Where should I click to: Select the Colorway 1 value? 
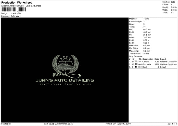[x=16, y=16]
